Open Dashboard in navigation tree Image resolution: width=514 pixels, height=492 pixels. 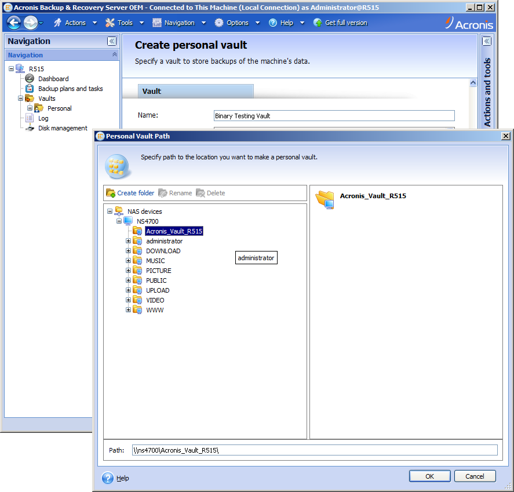pyautogui.click(x=53, y=79)
